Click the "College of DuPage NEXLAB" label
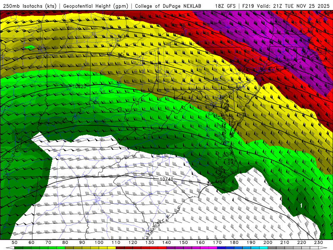 click(x=168, y=6)
